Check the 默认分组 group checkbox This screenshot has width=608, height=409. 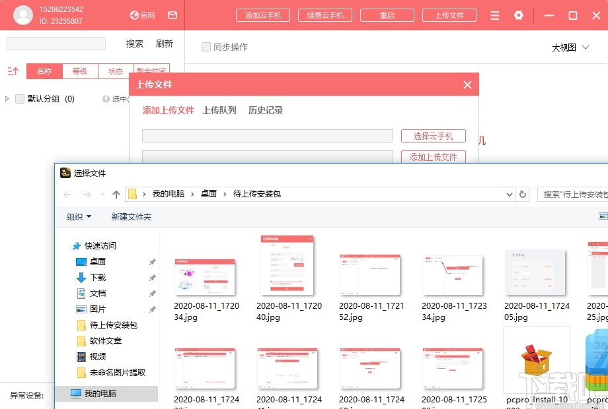coord(20,98)
